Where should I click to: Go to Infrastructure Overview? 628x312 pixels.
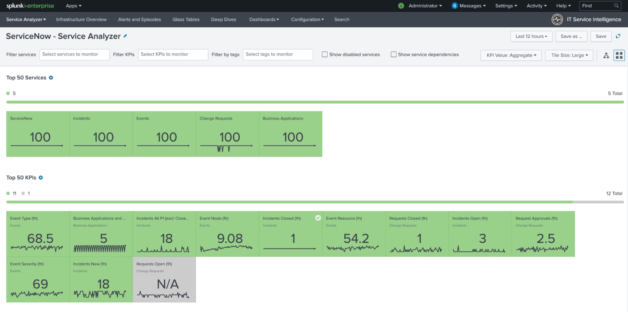click(x=81, y=19)
